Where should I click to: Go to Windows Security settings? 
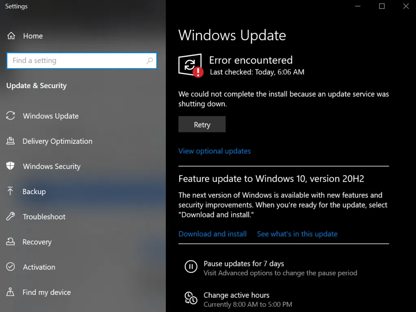52,166
